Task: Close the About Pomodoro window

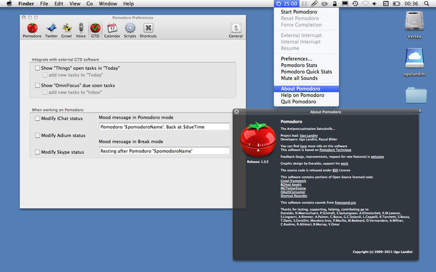Action: point(237,112)
